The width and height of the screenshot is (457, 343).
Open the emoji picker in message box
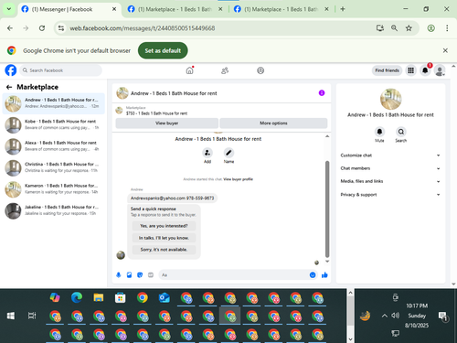313,275
